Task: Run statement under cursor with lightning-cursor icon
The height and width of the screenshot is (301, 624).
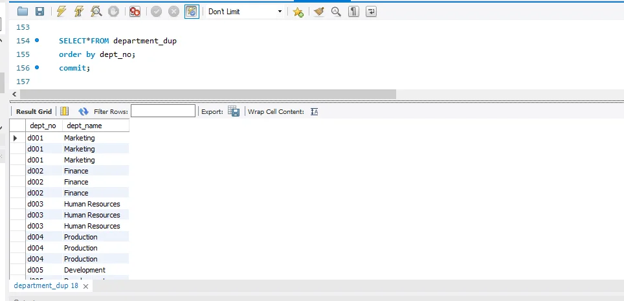Action: tap(79, 12)
